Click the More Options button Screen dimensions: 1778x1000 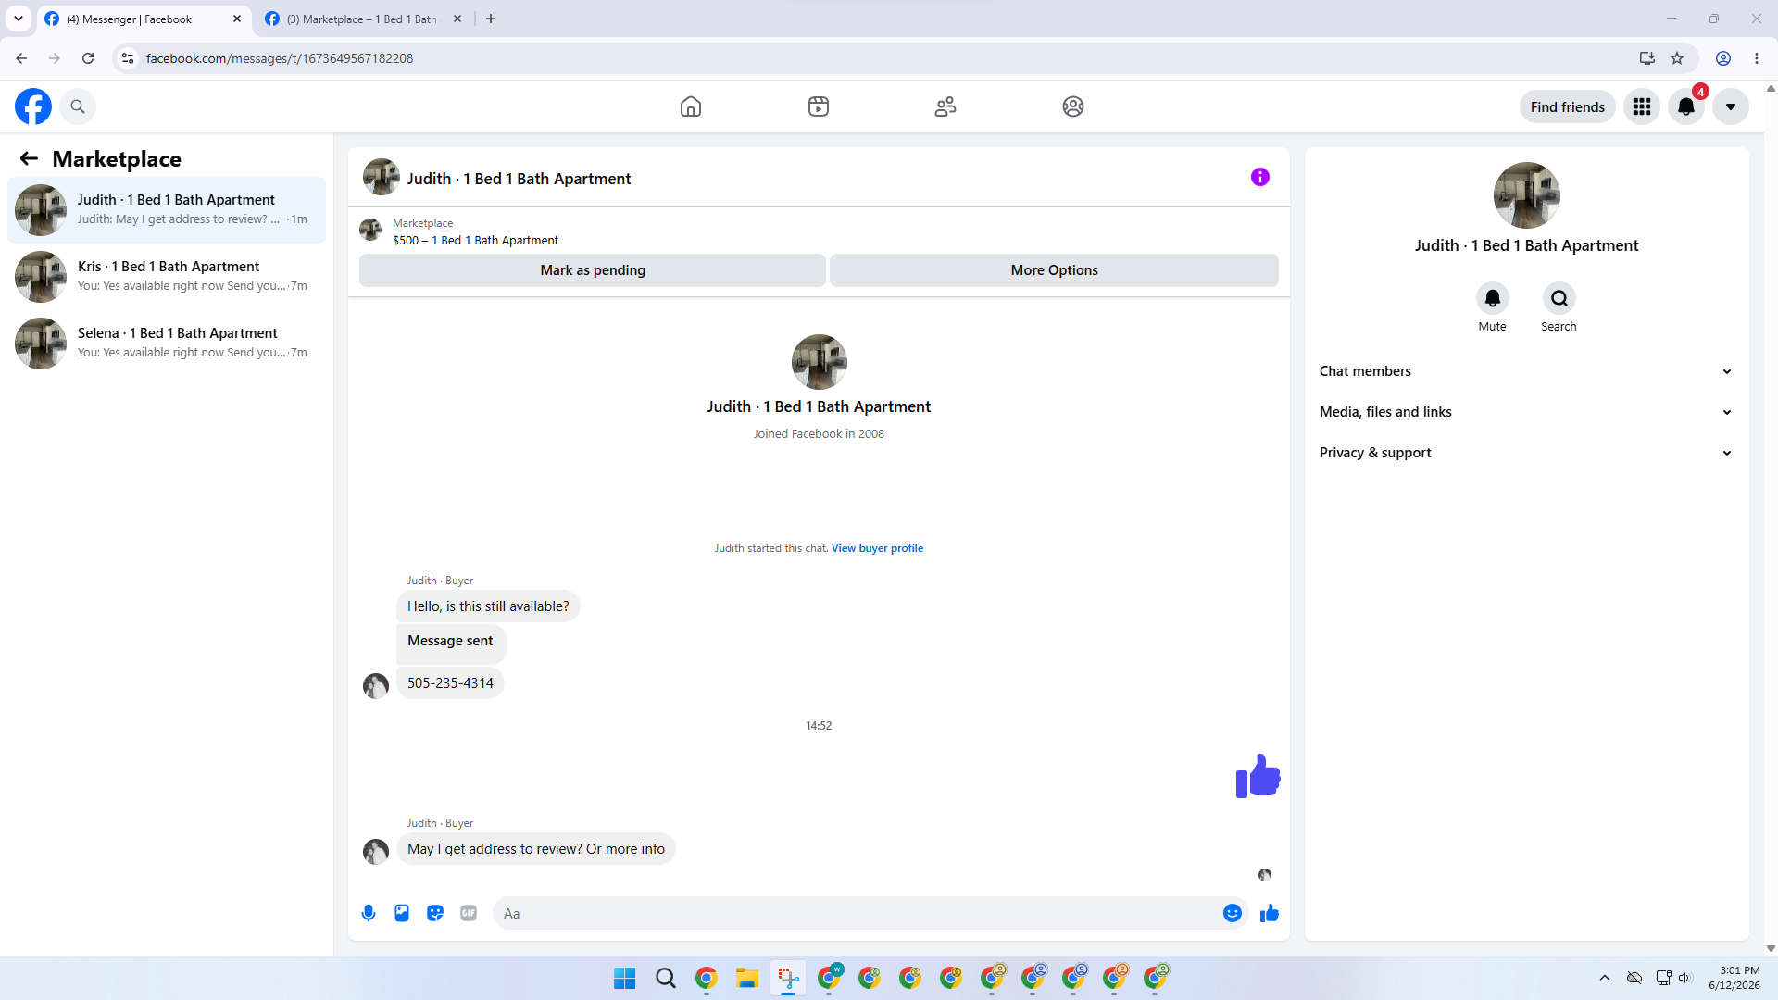click(x=1055, y=270)
